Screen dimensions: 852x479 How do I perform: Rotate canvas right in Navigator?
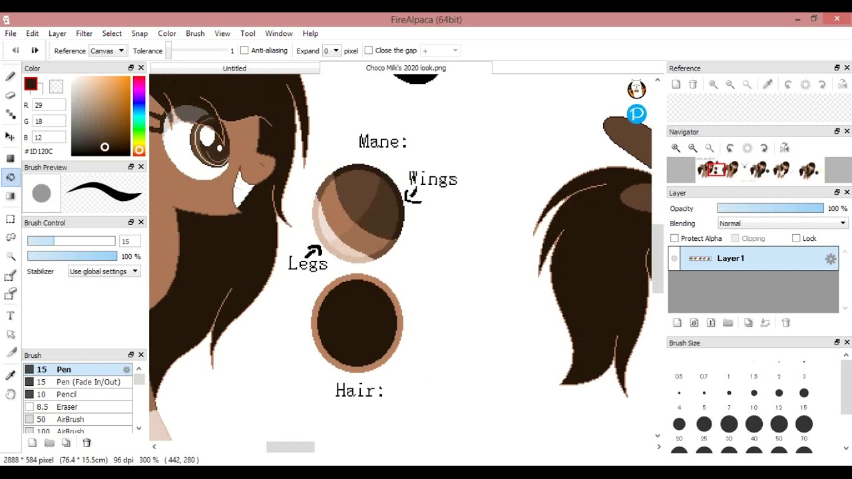pos(764,148)
